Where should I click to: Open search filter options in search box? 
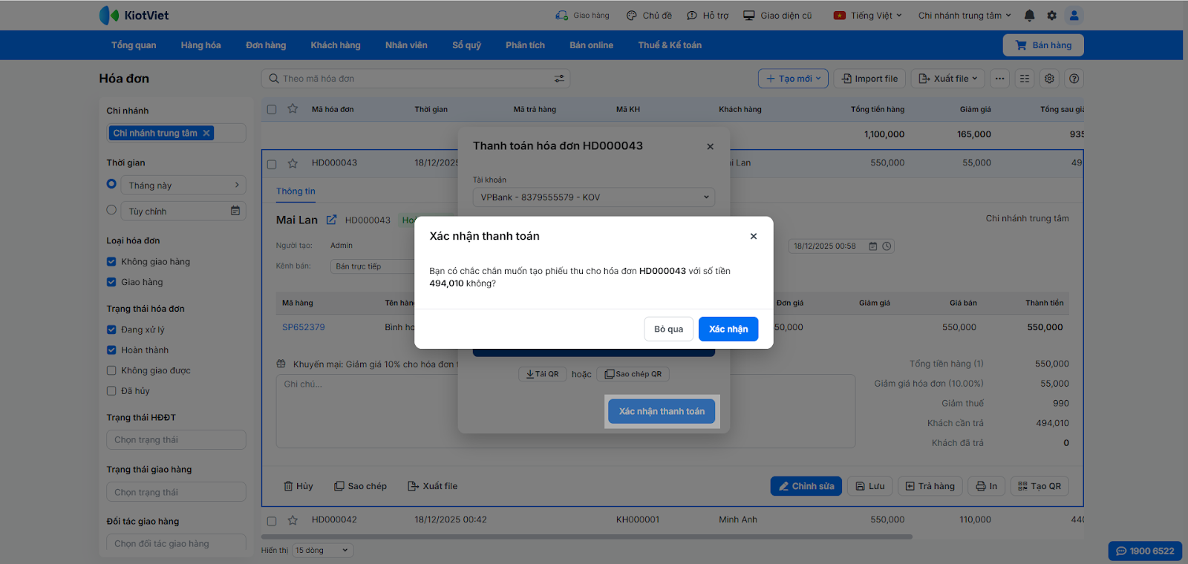(x=559, y=79)
